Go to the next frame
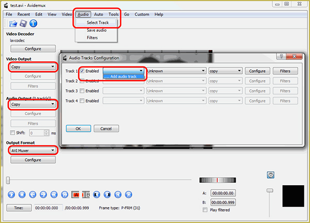Screen dimensions: 310x223 tap(43, 195)
